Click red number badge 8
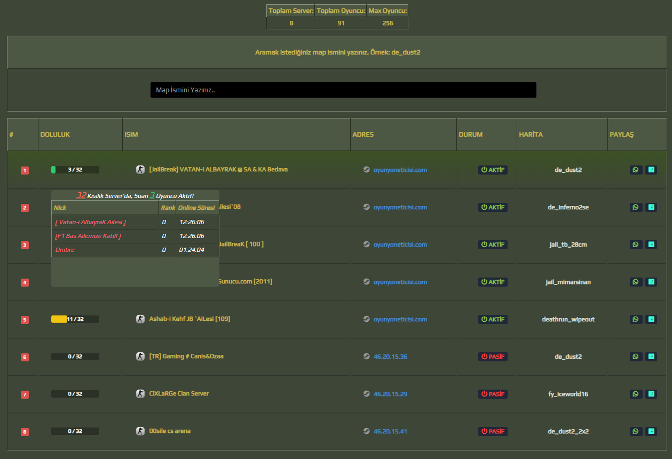Screen dimensions: 672x459 pos(25,432)
